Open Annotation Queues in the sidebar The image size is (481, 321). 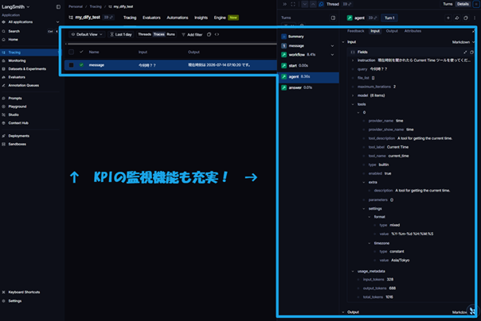[x=23, y=85]
